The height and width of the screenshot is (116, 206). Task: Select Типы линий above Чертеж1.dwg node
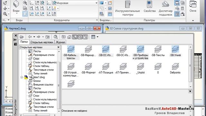40,73
